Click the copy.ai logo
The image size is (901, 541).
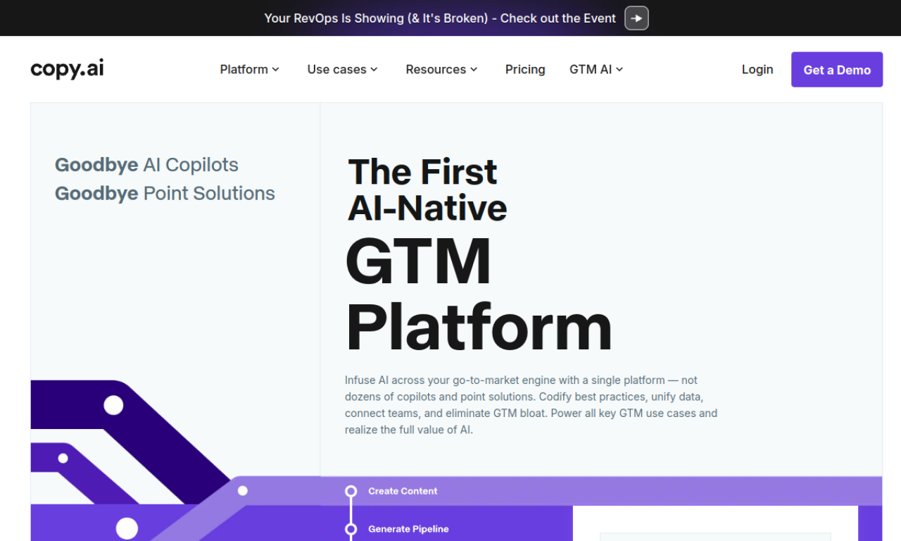68,69
